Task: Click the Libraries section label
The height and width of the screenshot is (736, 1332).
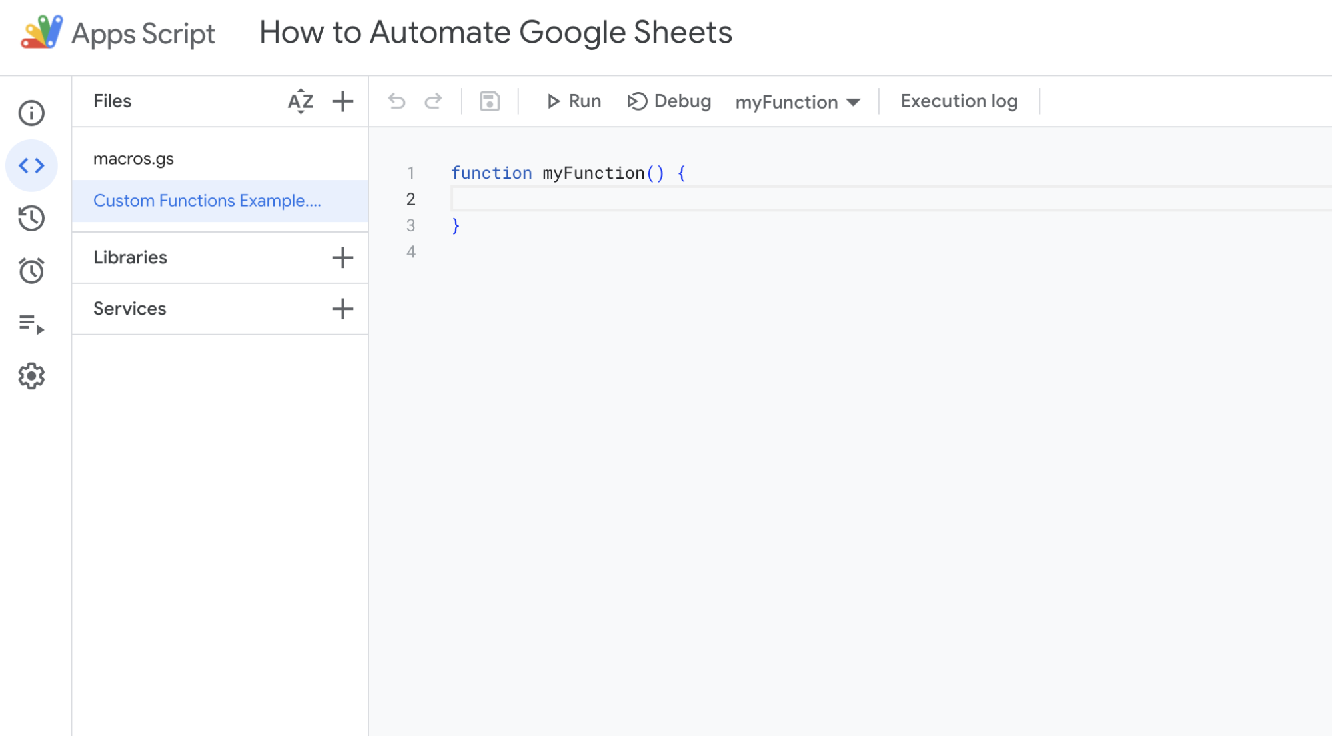Action: (x=130, y=257)
